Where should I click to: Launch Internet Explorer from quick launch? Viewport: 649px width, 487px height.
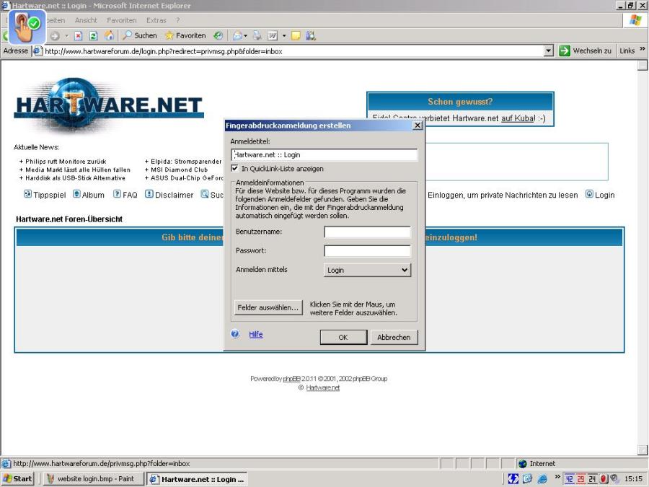pyautogui.click(x=542, y=479)
